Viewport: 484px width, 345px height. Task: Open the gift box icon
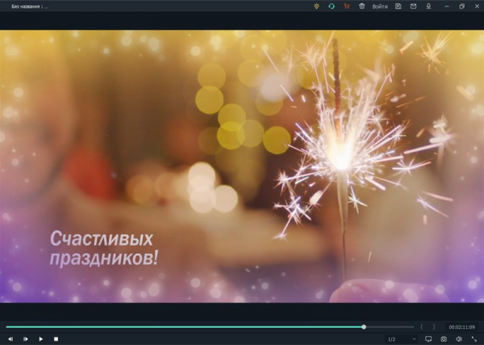(362, 6)
